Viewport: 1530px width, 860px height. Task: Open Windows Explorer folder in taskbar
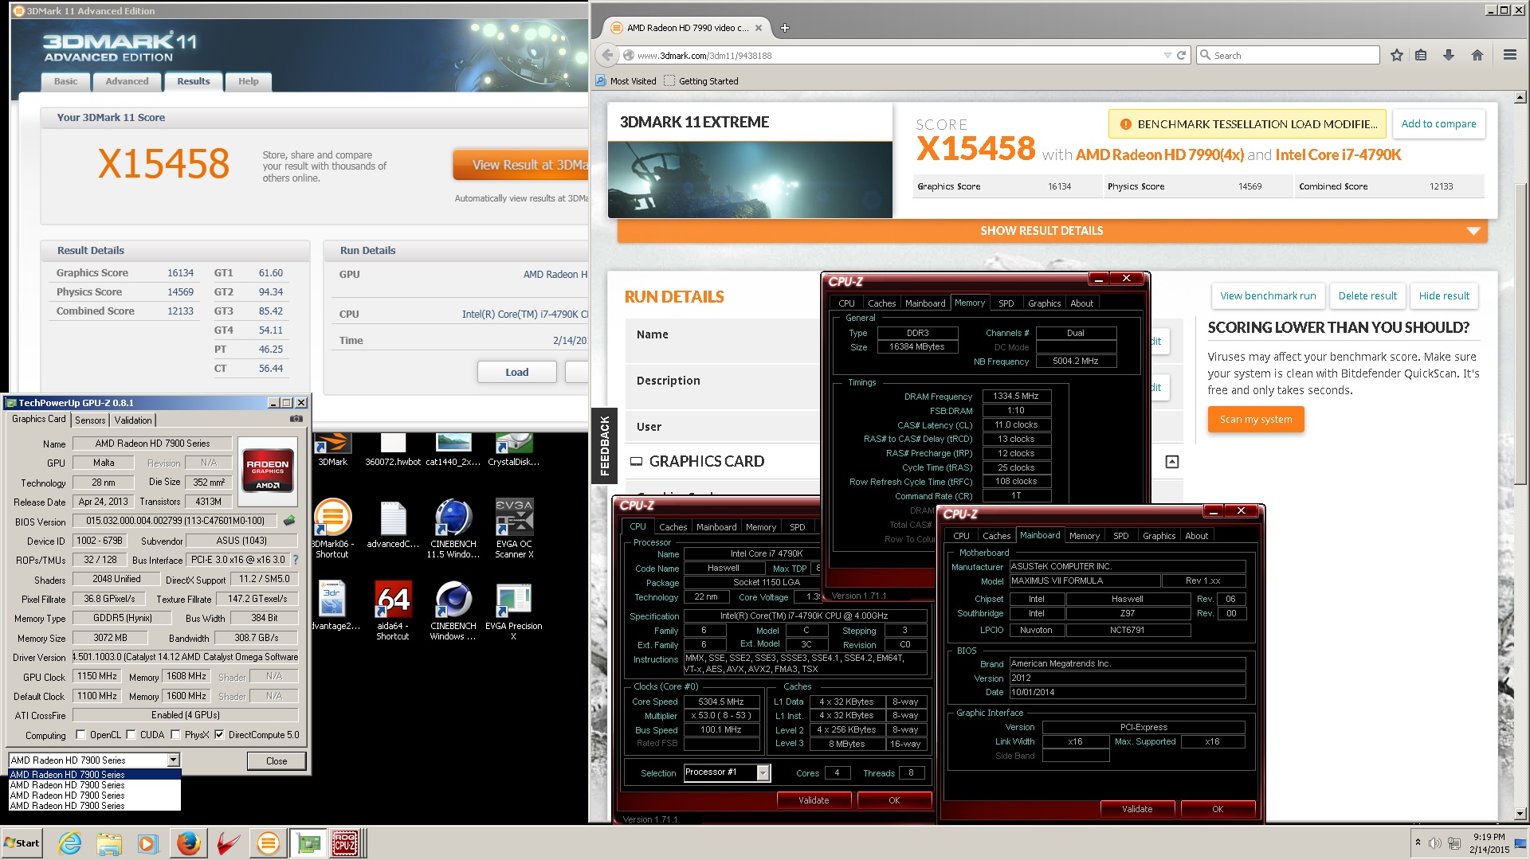click(109, 842)
